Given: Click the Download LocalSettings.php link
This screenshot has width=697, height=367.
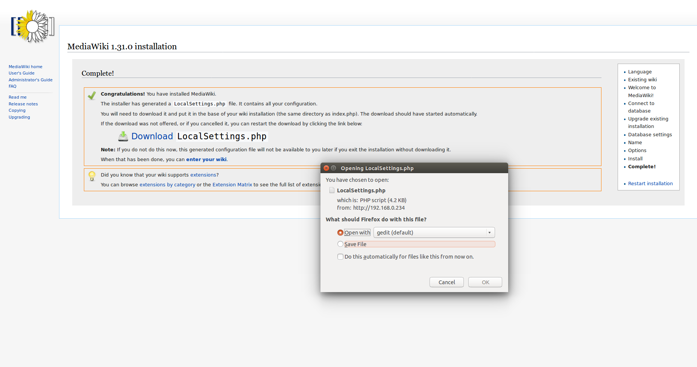Looking at the screenshot, I should point(199,136).
